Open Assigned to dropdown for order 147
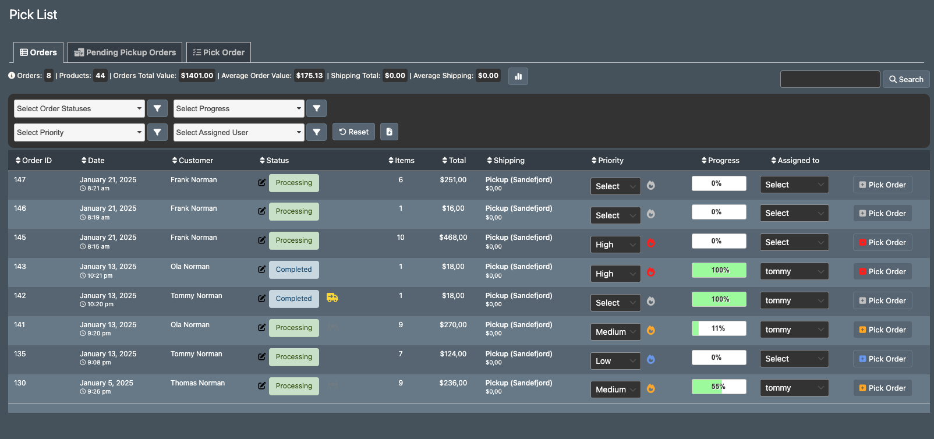The height and width of the screenshot is (439, 934). 794,185
